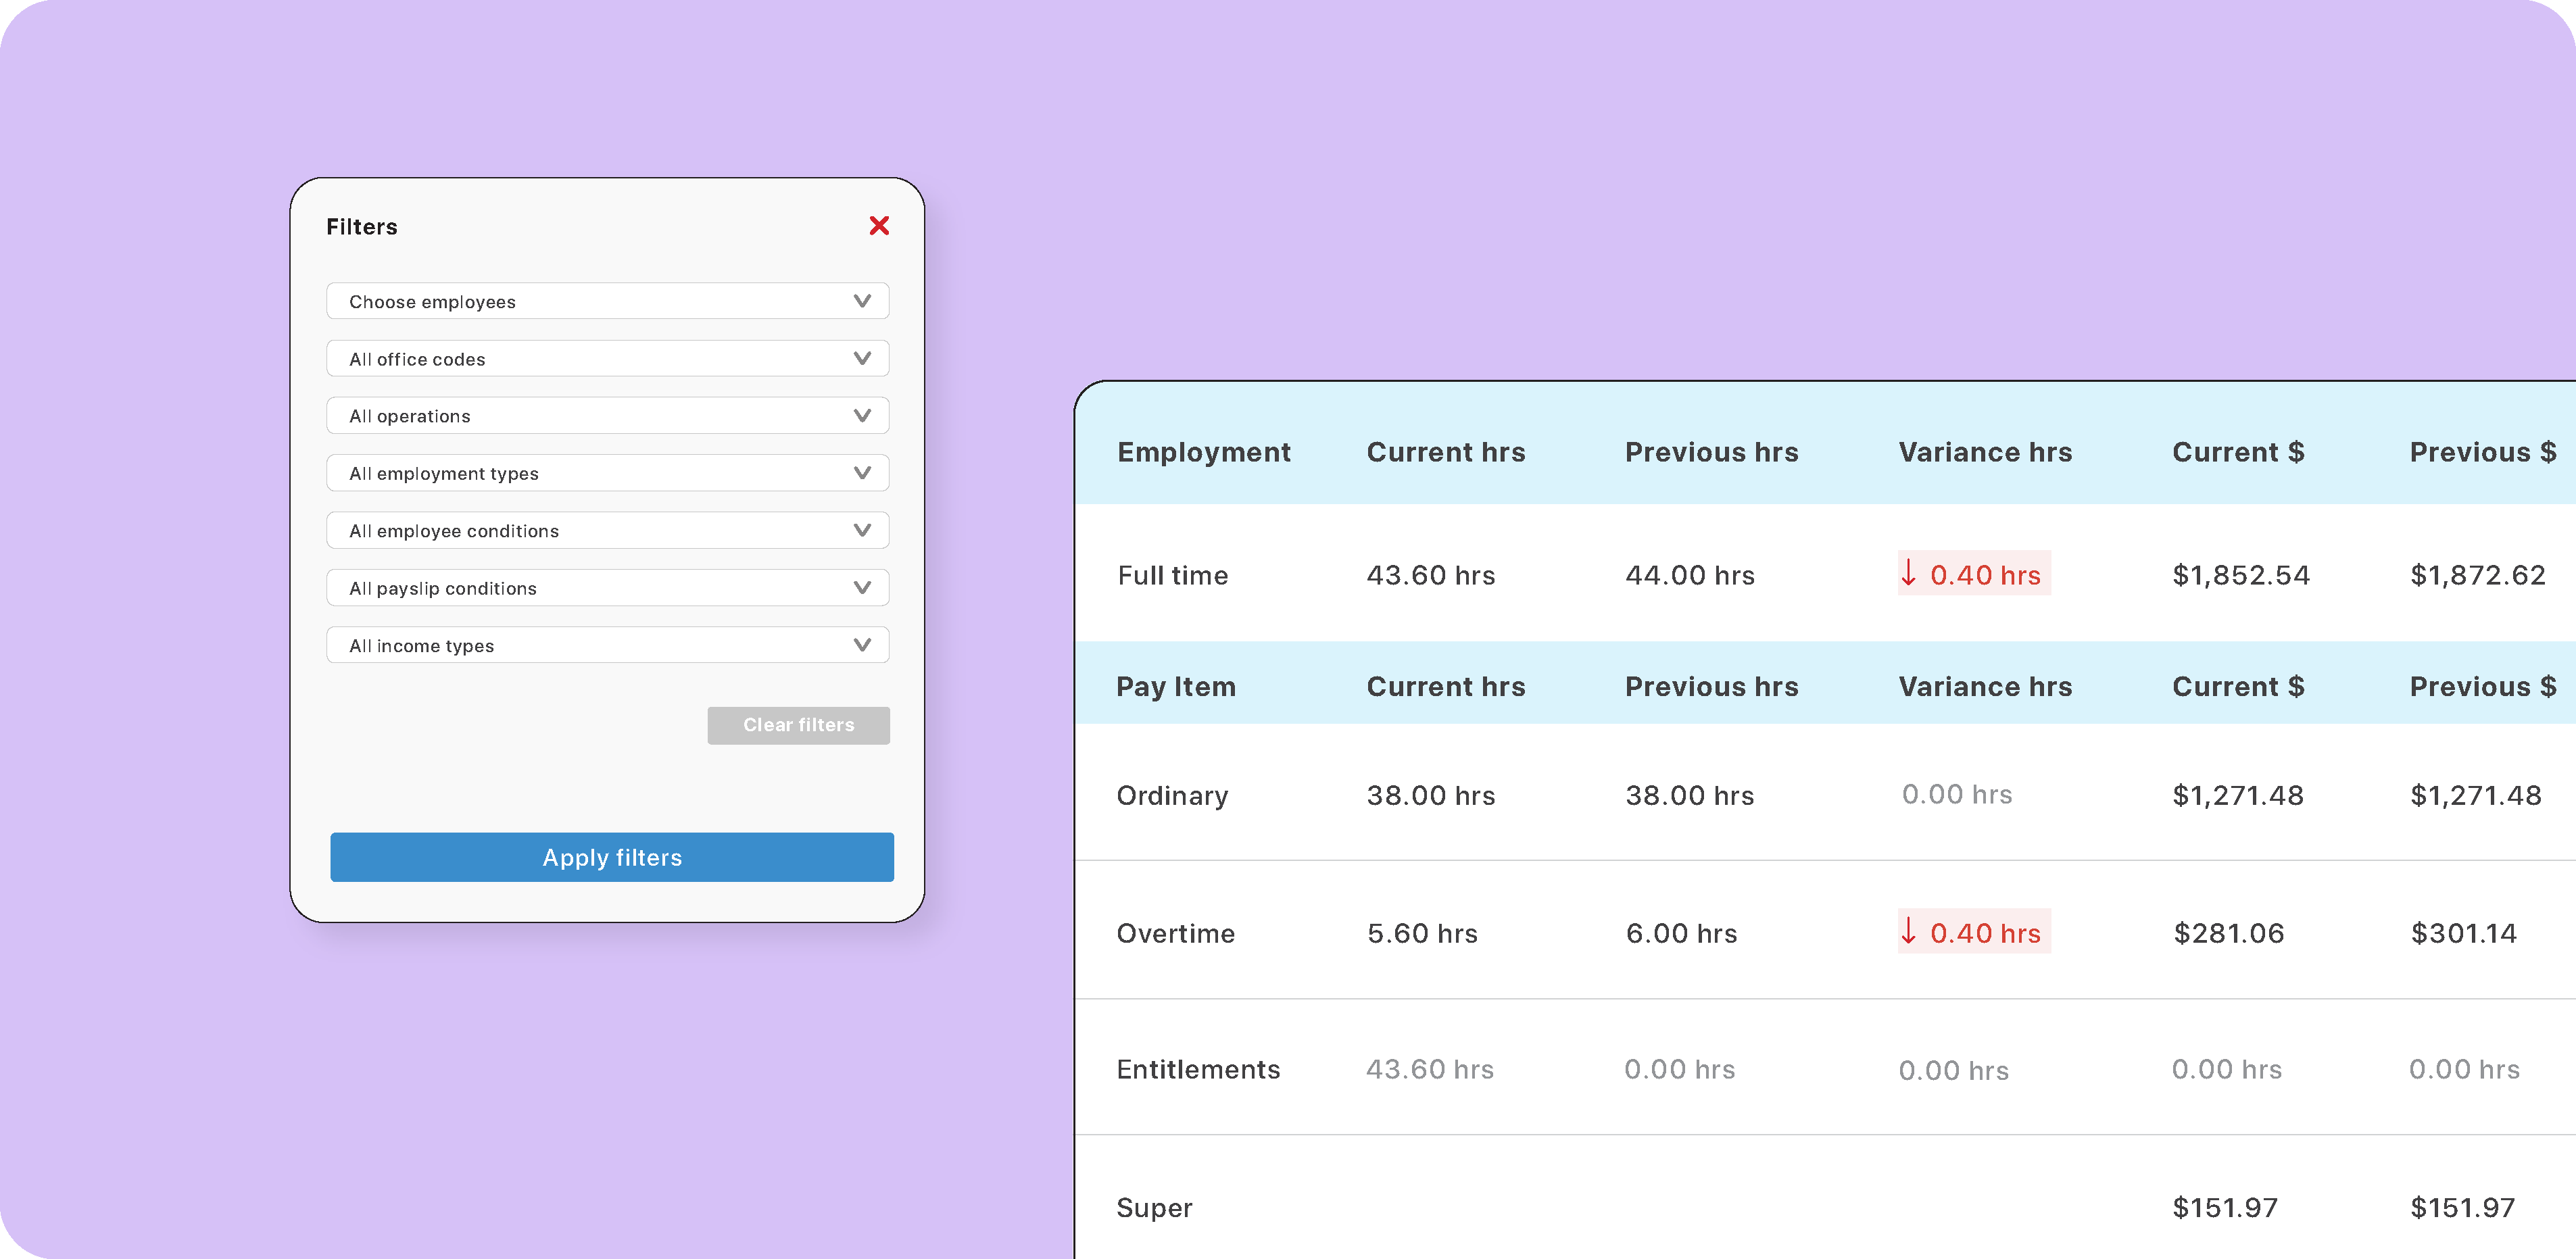The image size is (2576, 1259).
Task: Click Current $ header in the Employment header row
Action: click(2238, 452)
